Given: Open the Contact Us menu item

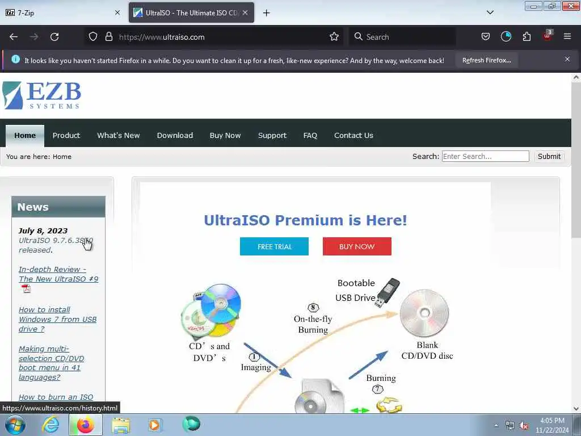Looking at the screenshot, I should click(353, 135).
